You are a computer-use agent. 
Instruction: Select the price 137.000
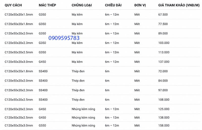point(164,62)
